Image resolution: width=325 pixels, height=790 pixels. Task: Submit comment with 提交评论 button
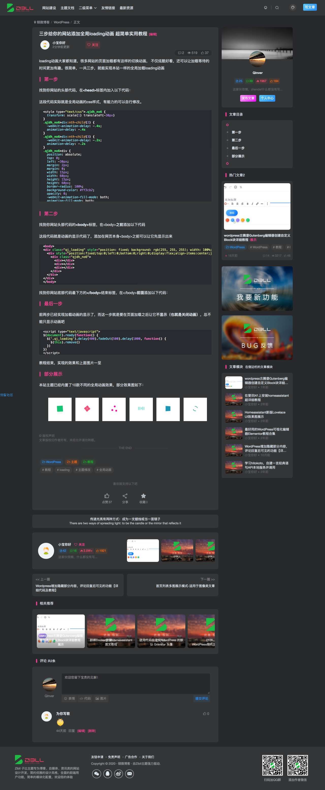point(202,698)
